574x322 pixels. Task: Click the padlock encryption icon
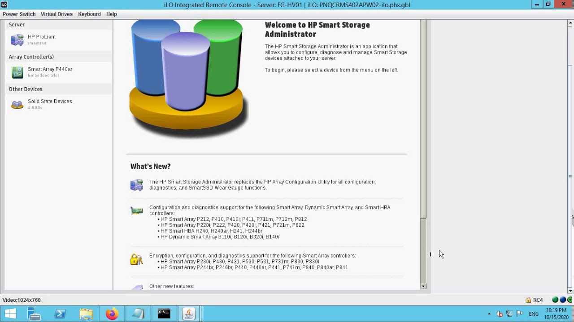point(136,259)
